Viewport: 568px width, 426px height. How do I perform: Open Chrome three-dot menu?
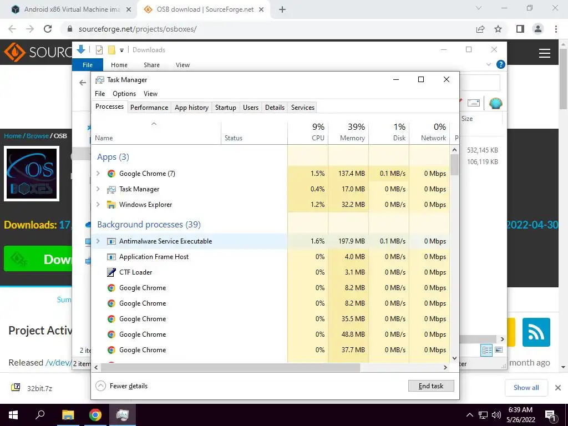556,29
